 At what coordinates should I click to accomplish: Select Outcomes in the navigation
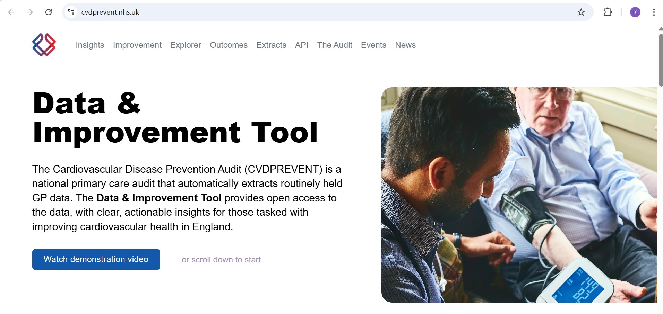coord(229,45)
